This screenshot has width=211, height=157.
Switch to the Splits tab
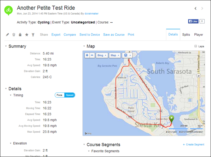186,35
